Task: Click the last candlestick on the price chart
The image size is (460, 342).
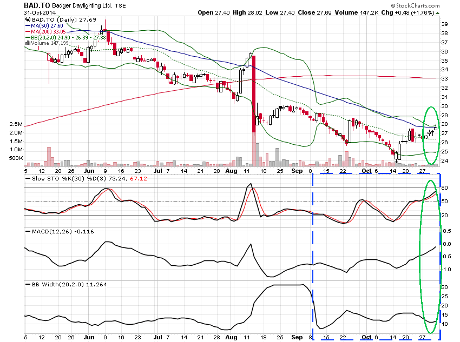Action: tap(436, 128)
